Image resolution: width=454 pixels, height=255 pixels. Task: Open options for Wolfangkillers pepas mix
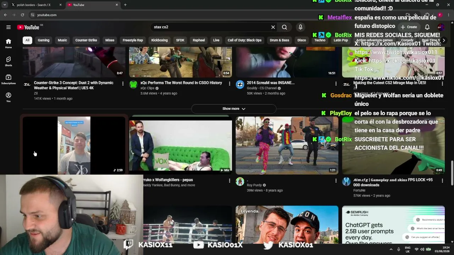(x=229, y=181)
